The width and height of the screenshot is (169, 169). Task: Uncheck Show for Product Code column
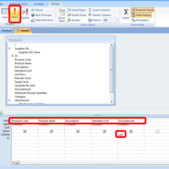coord(25,131)
